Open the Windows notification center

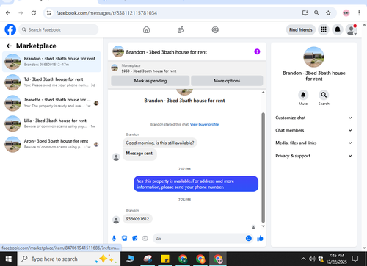(355, 259)
